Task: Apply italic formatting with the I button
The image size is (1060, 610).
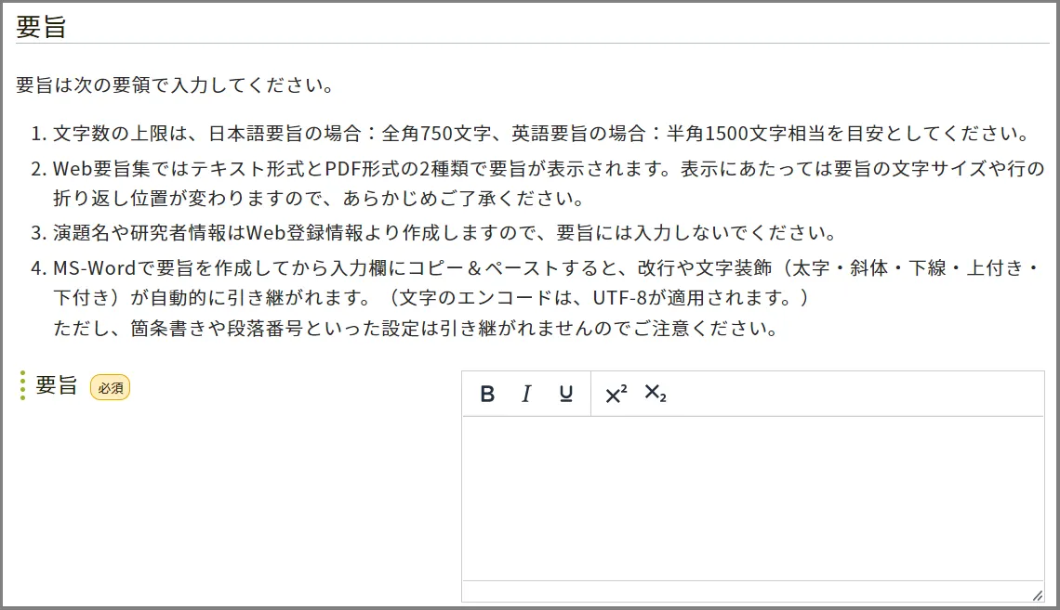Action: (x=526, y=395)
